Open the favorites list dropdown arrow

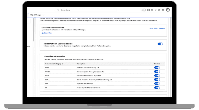click(145, 10)
